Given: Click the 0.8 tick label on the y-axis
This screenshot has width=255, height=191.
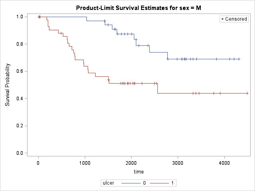Looking at the screenshot, I should tap(18, 44).
